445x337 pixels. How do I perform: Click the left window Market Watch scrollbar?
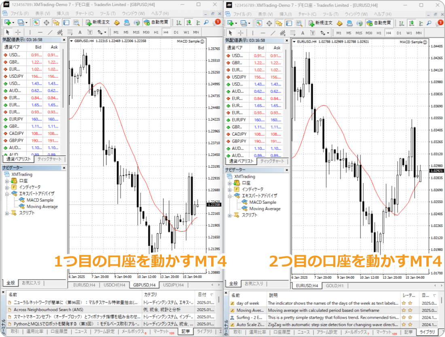pos(63,79)
